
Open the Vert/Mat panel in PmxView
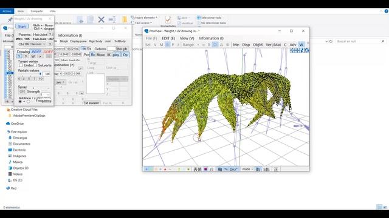tap(273, 45)
